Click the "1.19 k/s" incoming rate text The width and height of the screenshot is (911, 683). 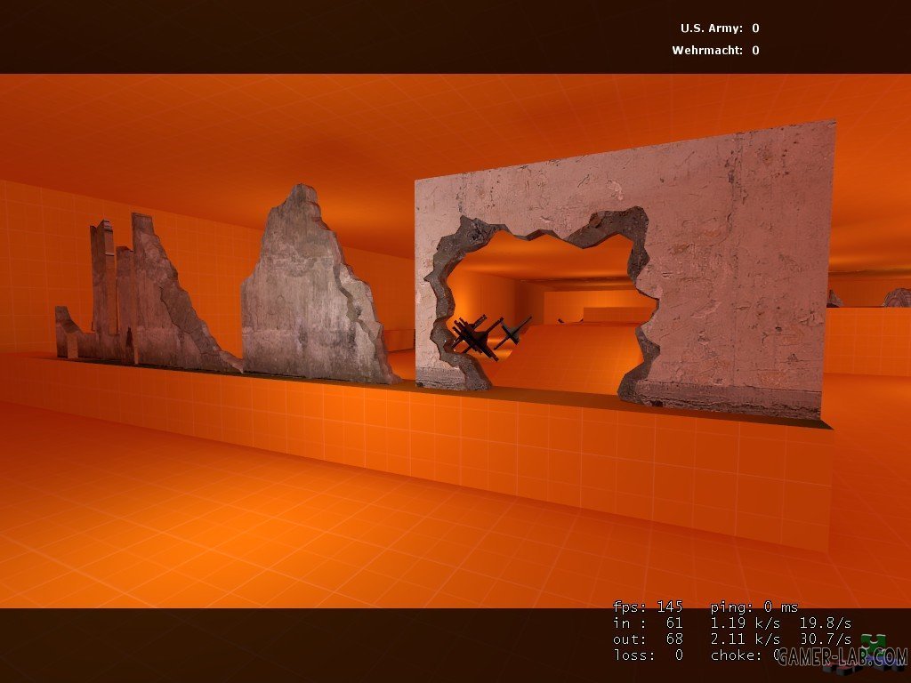[745, 623]
